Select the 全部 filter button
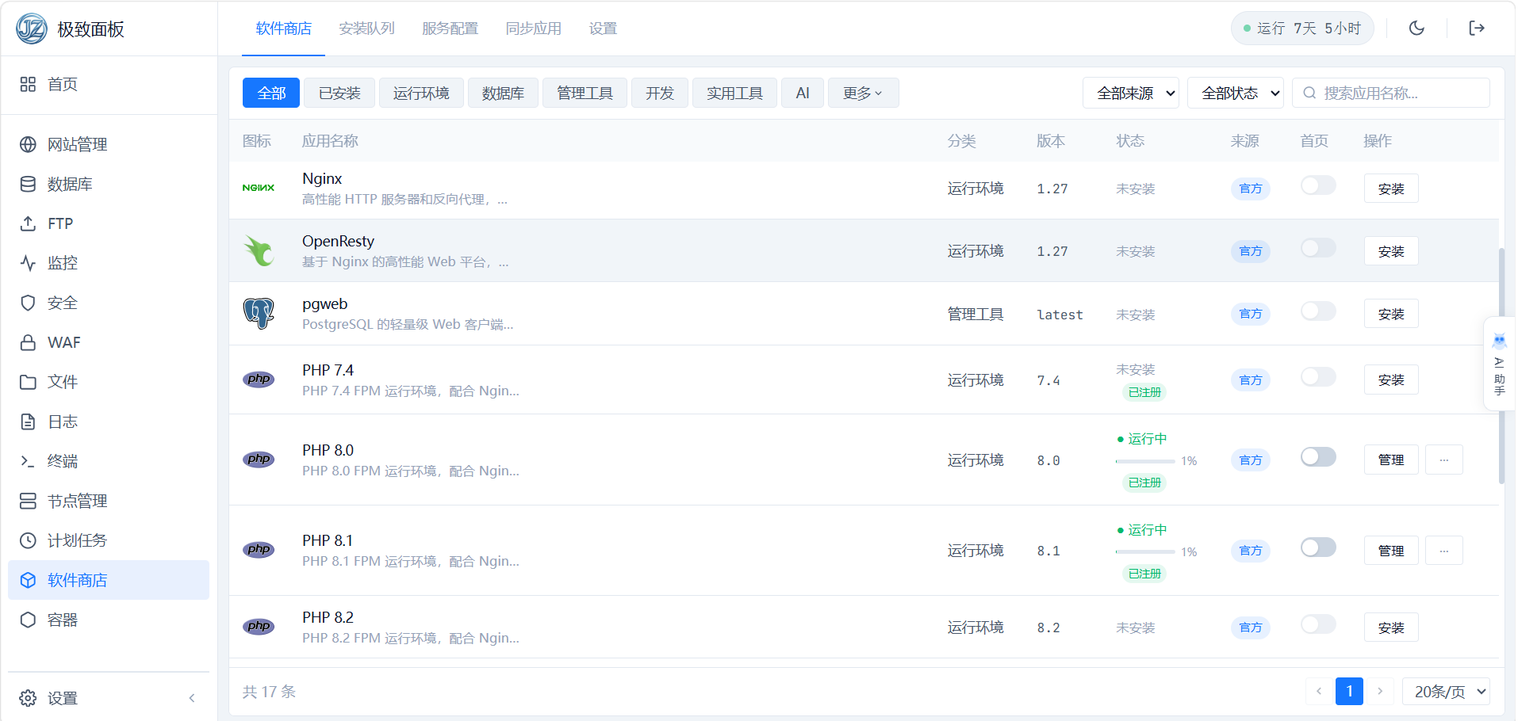The height and width of the screenshot is (721, 1518). pos(271,93)
